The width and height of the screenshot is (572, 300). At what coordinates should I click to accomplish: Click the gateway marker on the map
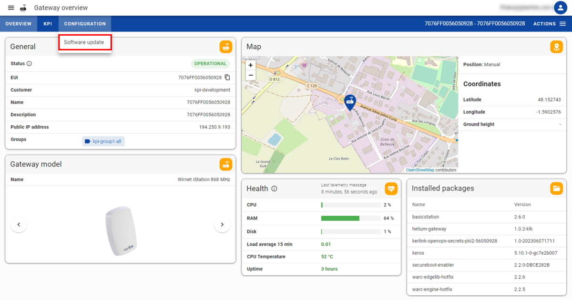(x=350, y=102)
